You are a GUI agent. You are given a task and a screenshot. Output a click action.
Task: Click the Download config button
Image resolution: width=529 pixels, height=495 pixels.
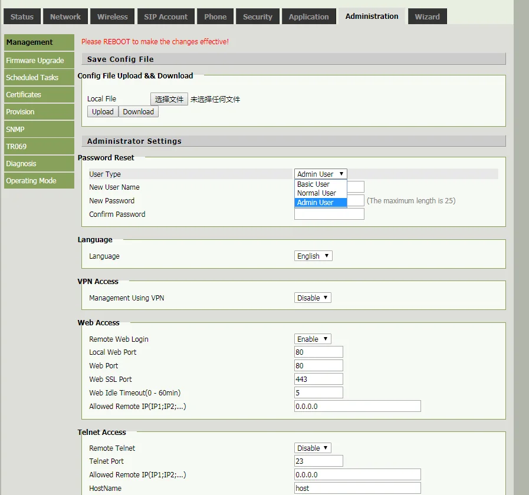point(139,111)
